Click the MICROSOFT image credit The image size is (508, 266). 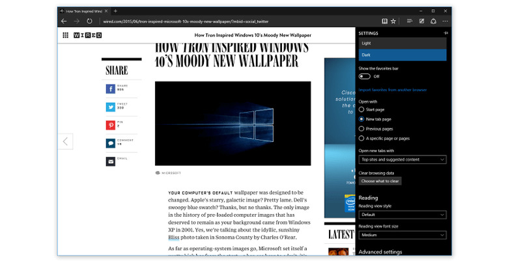pos(171,173)
